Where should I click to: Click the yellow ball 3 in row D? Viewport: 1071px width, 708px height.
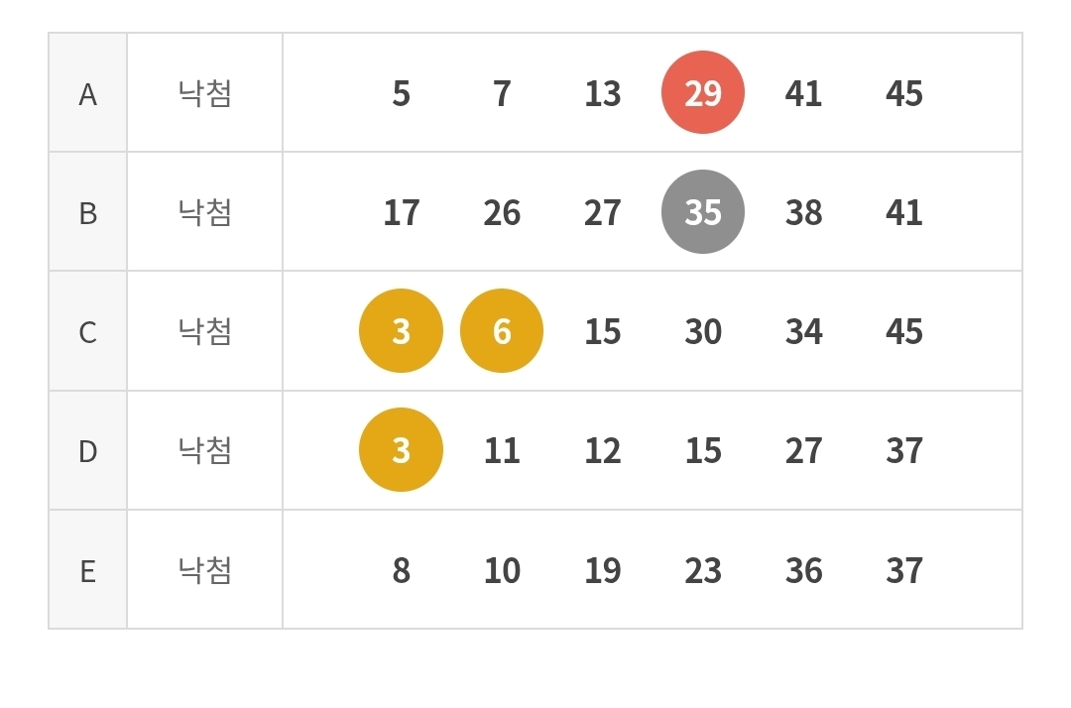tap(401, 450)
